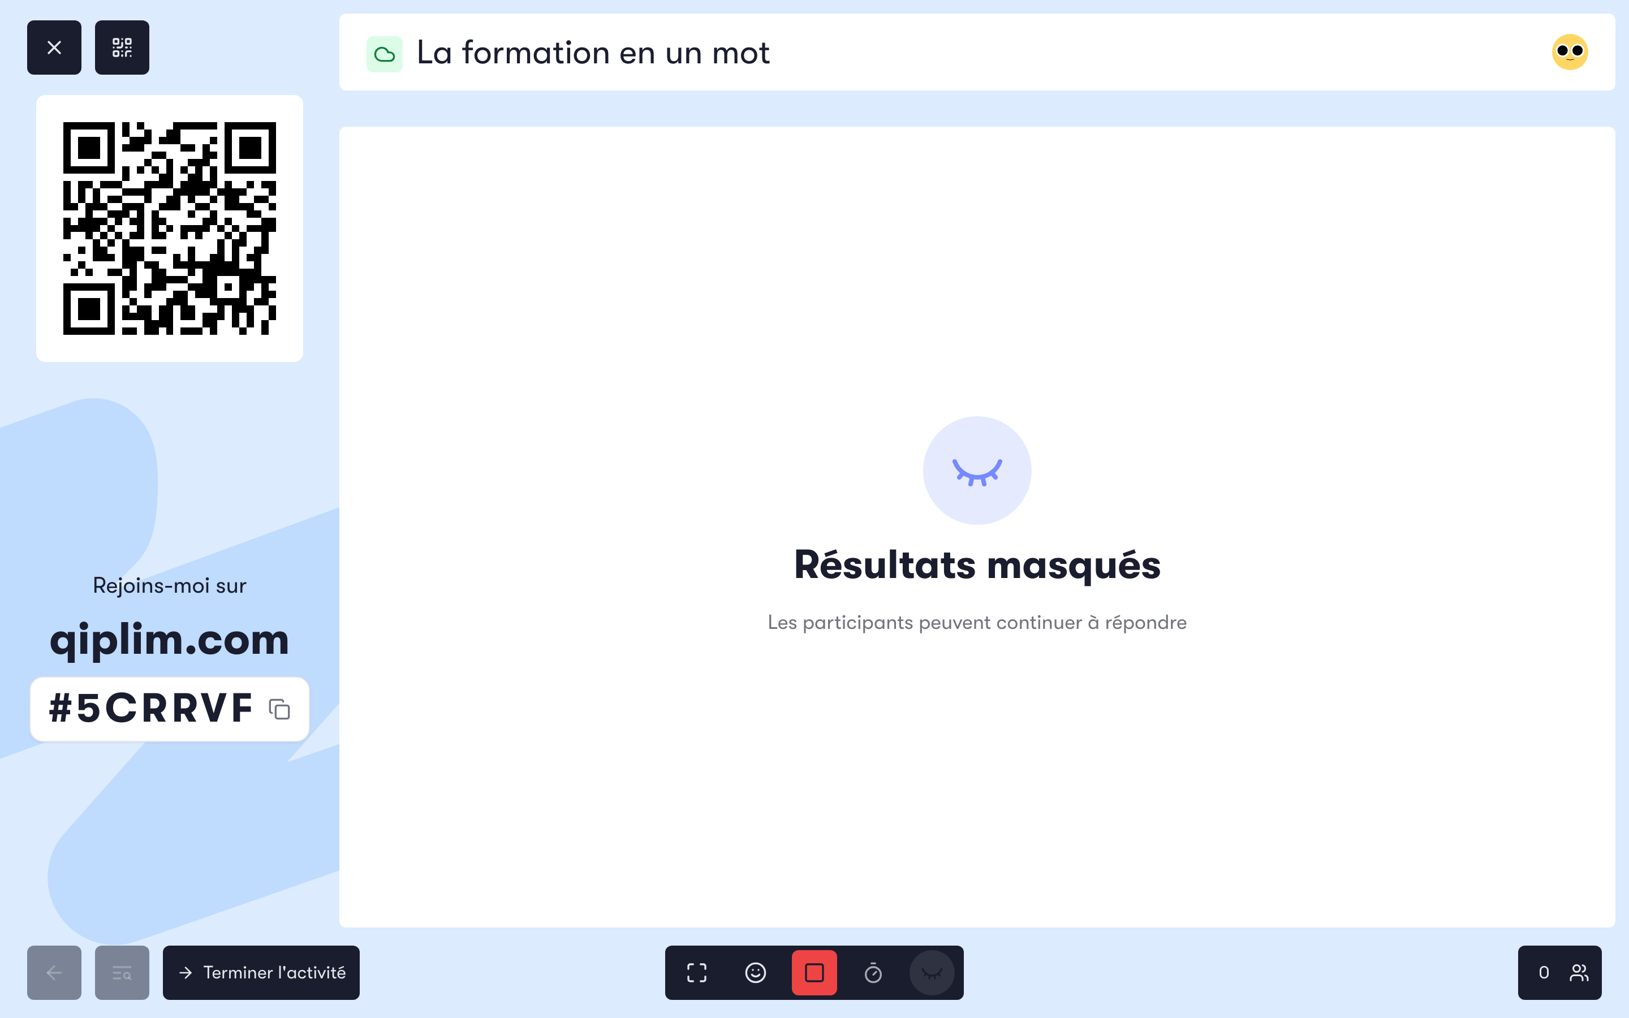Enter fullscreen mode
This screenshot has width=1629, height=1018.
tap(697, 972)
